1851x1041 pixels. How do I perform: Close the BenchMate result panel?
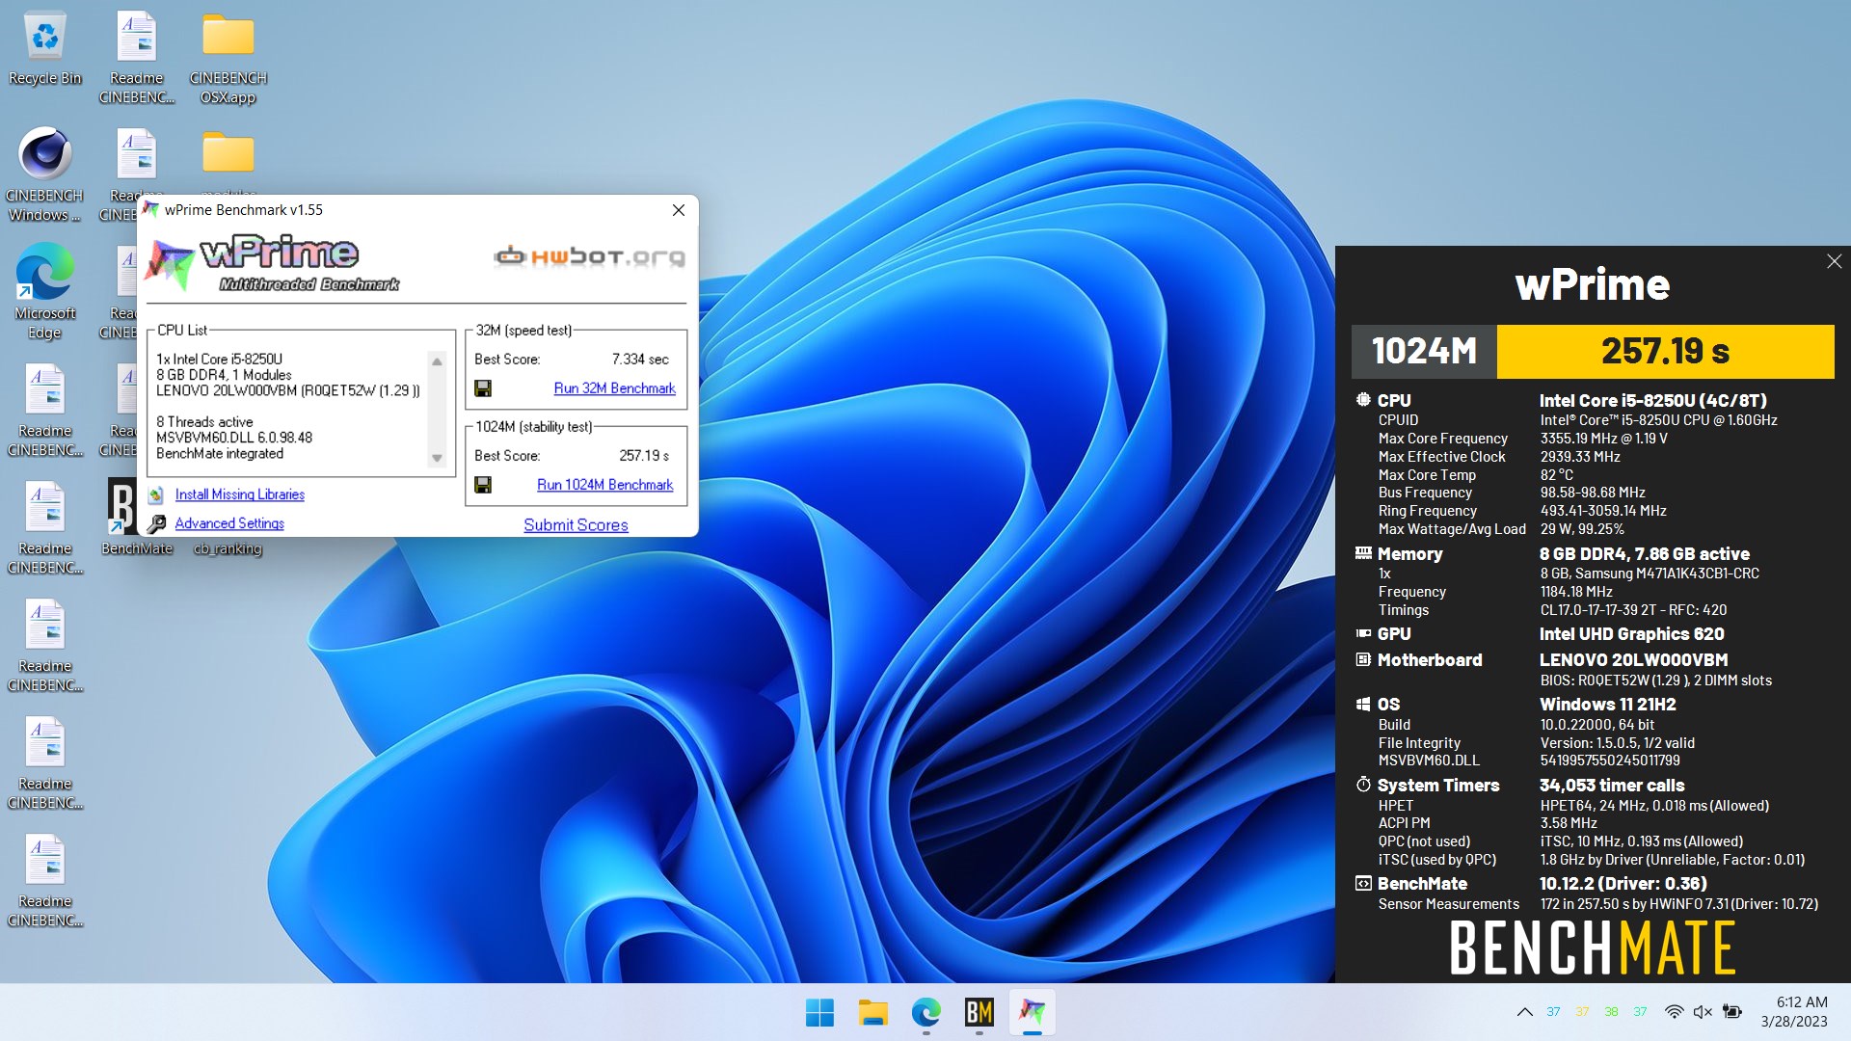click(x=1835, y=261)
